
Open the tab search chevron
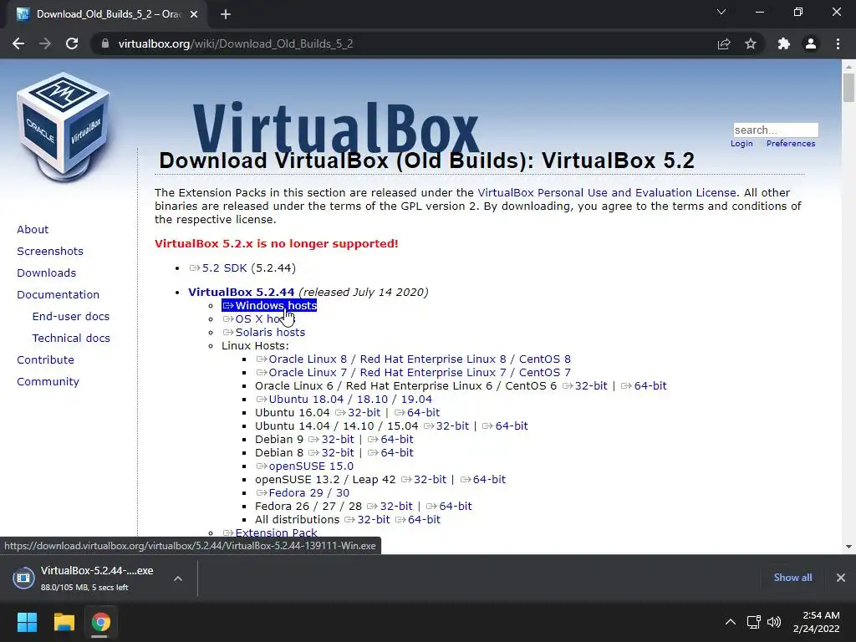721,12
